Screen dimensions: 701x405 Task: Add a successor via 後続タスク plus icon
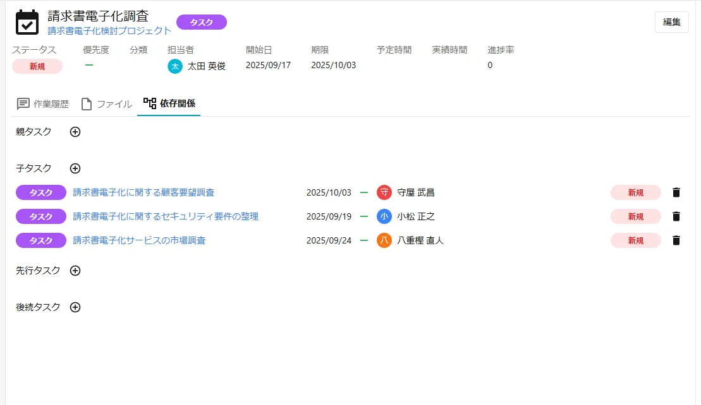(75, 307)
